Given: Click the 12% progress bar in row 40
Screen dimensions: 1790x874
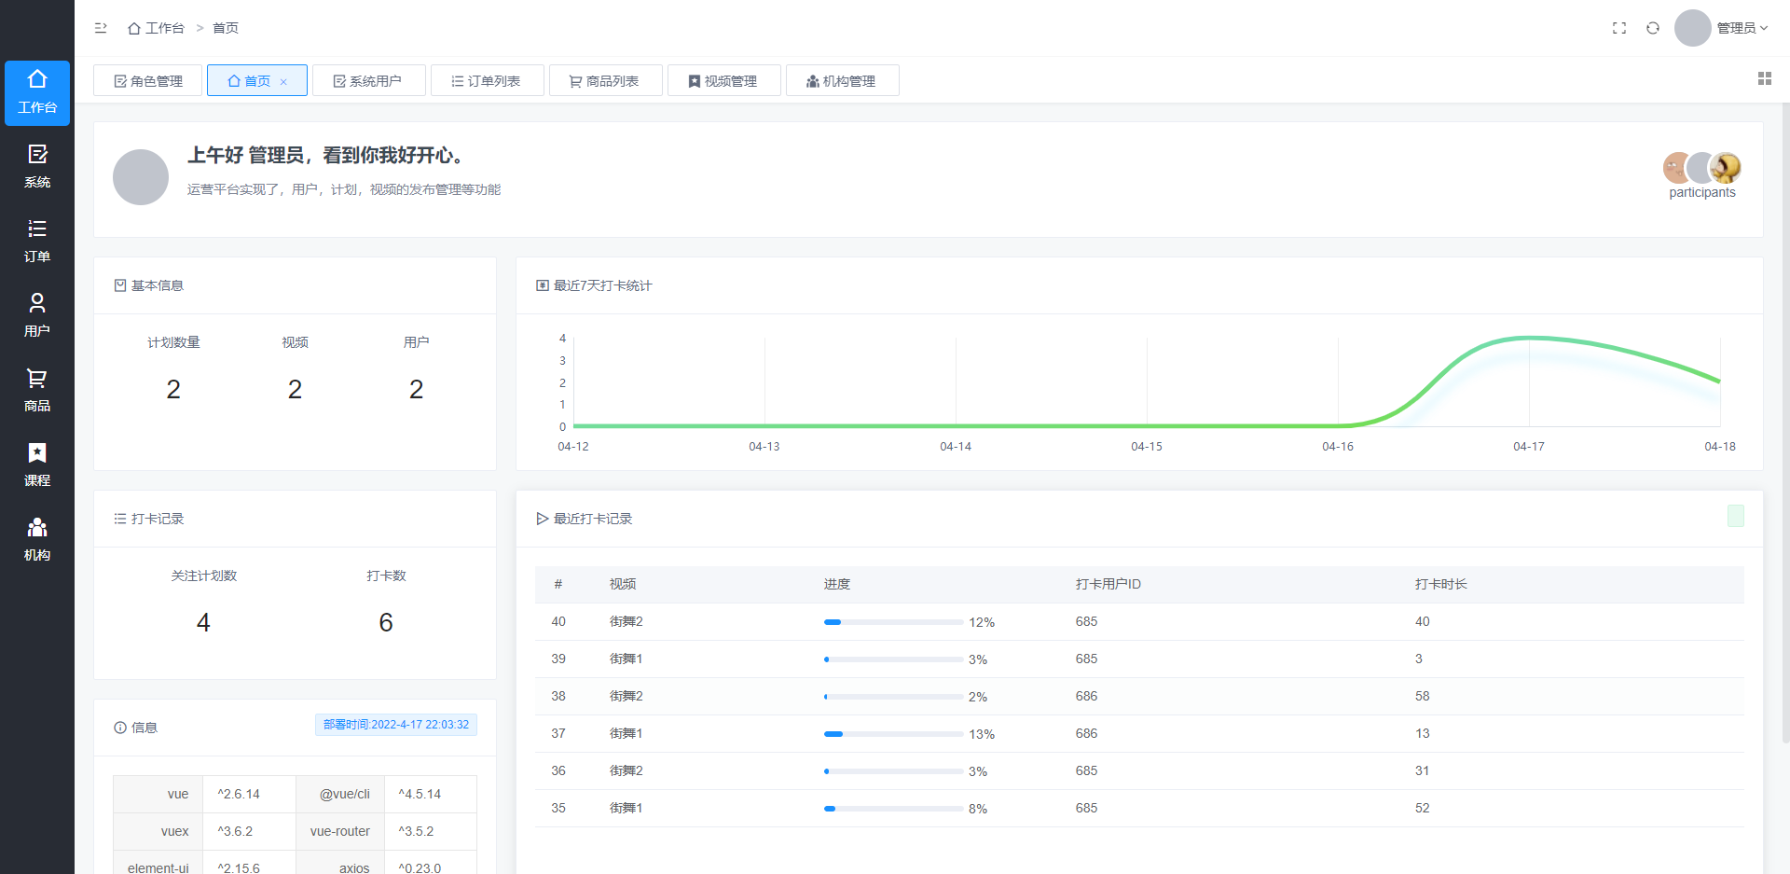Looking at the screenshot, I should pos(893,622).
